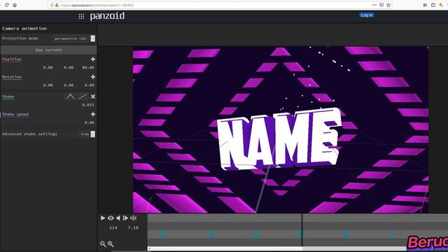Click the Shake value 0.015
448x252 pixels.
88,105
